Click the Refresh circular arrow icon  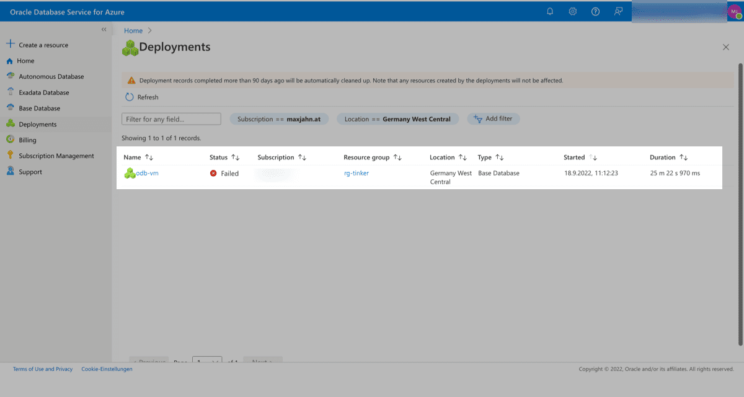pos(130,97)
